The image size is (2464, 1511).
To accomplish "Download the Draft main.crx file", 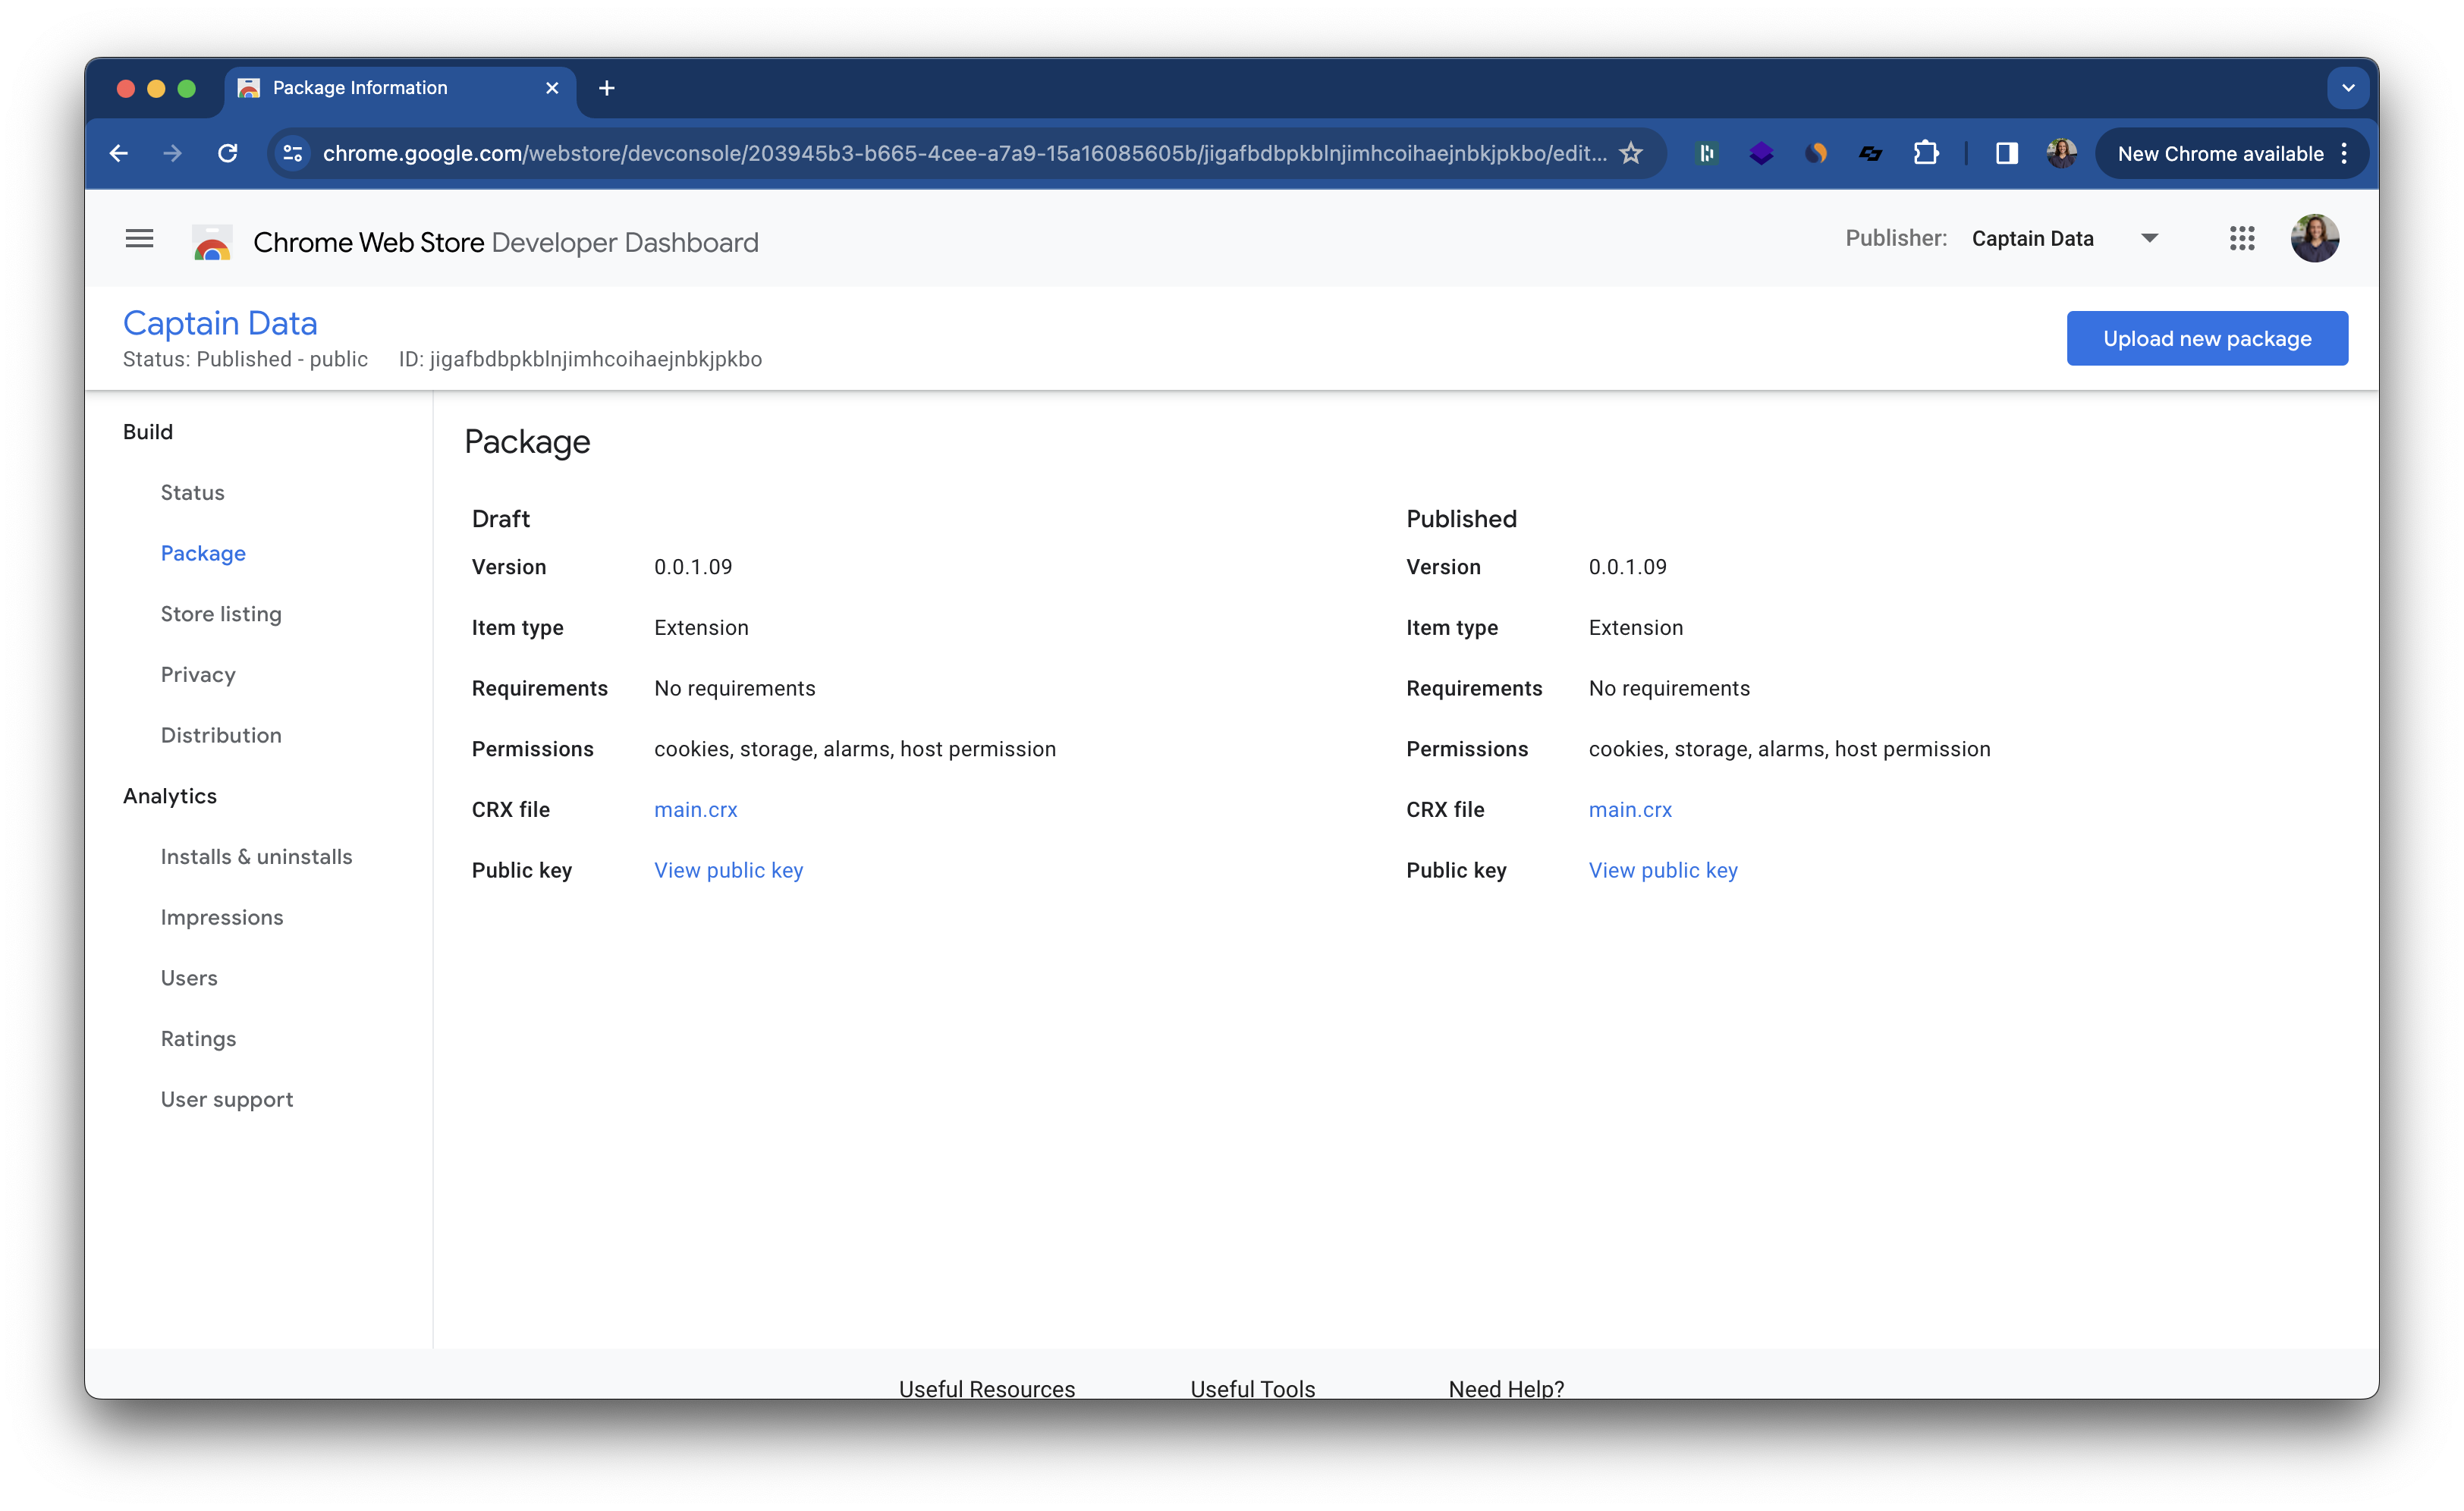I will pos(695,810).
